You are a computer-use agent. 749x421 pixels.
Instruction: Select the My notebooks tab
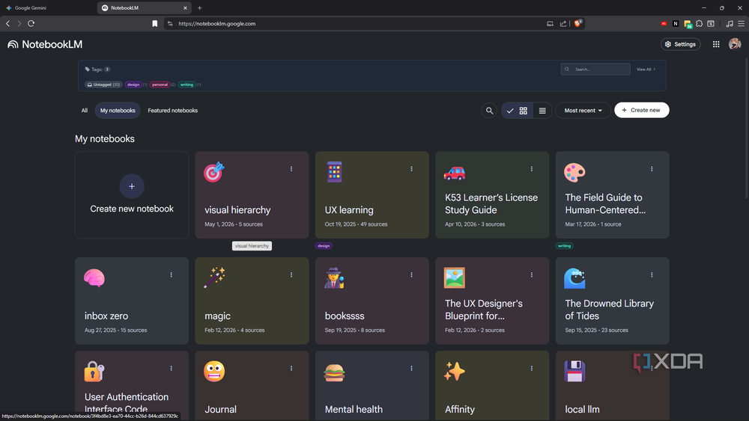pos(118,111)
